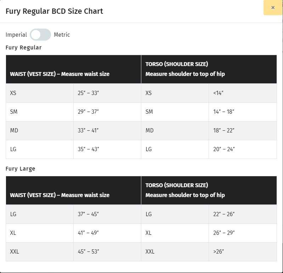Select the 37″ – 45″ waist cell
Image resolution: width=283 pixels, height=273 pixels.
click(x=89, y=214)
